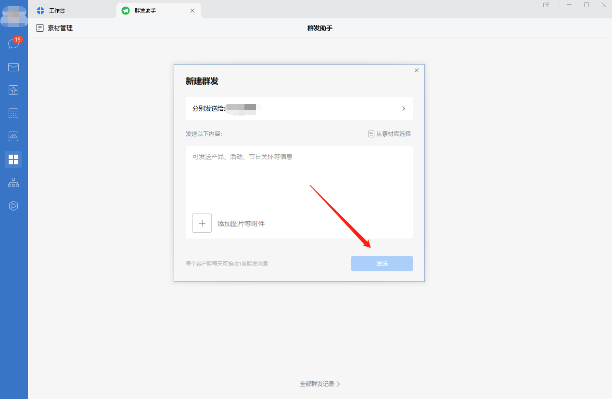Open the Calendar icon in sidebar
Image resolution: width=612 pixels, height=399 pixels.
click(x=13, y=113)
